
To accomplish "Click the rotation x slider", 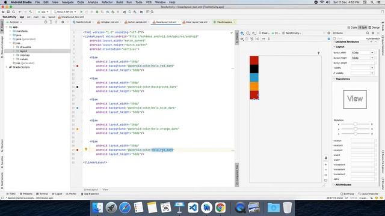I will (x=356, y=124).
